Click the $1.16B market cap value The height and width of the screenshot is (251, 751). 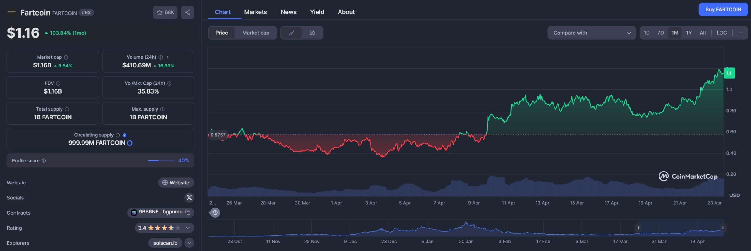[42, 65]
